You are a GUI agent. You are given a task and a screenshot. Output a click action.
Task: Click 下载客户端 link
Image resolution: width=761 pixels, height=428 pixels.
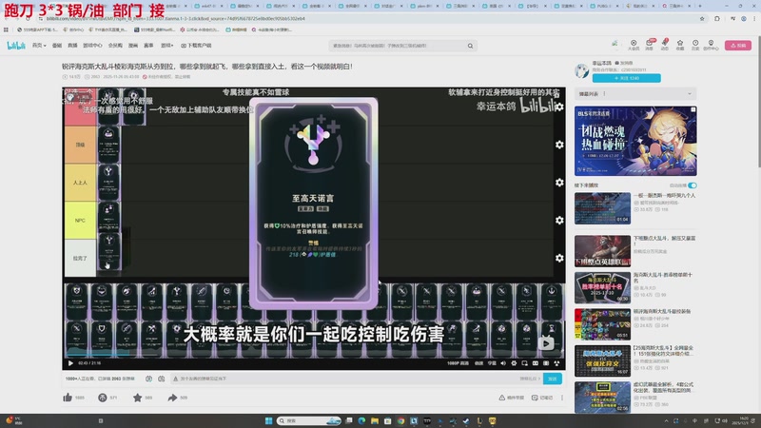pos(196,45)
